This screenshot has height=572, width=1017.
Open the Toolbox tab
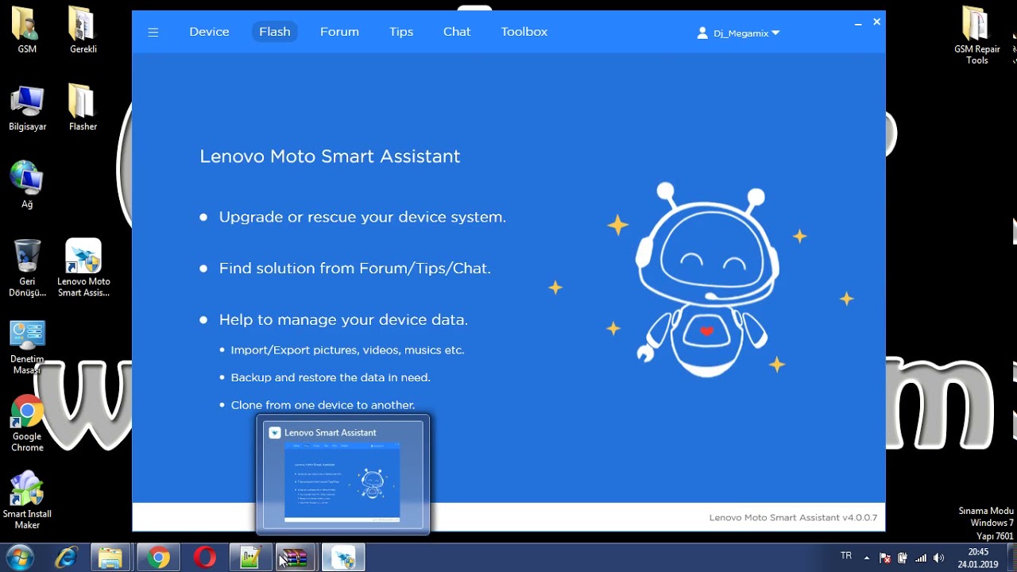524,32
